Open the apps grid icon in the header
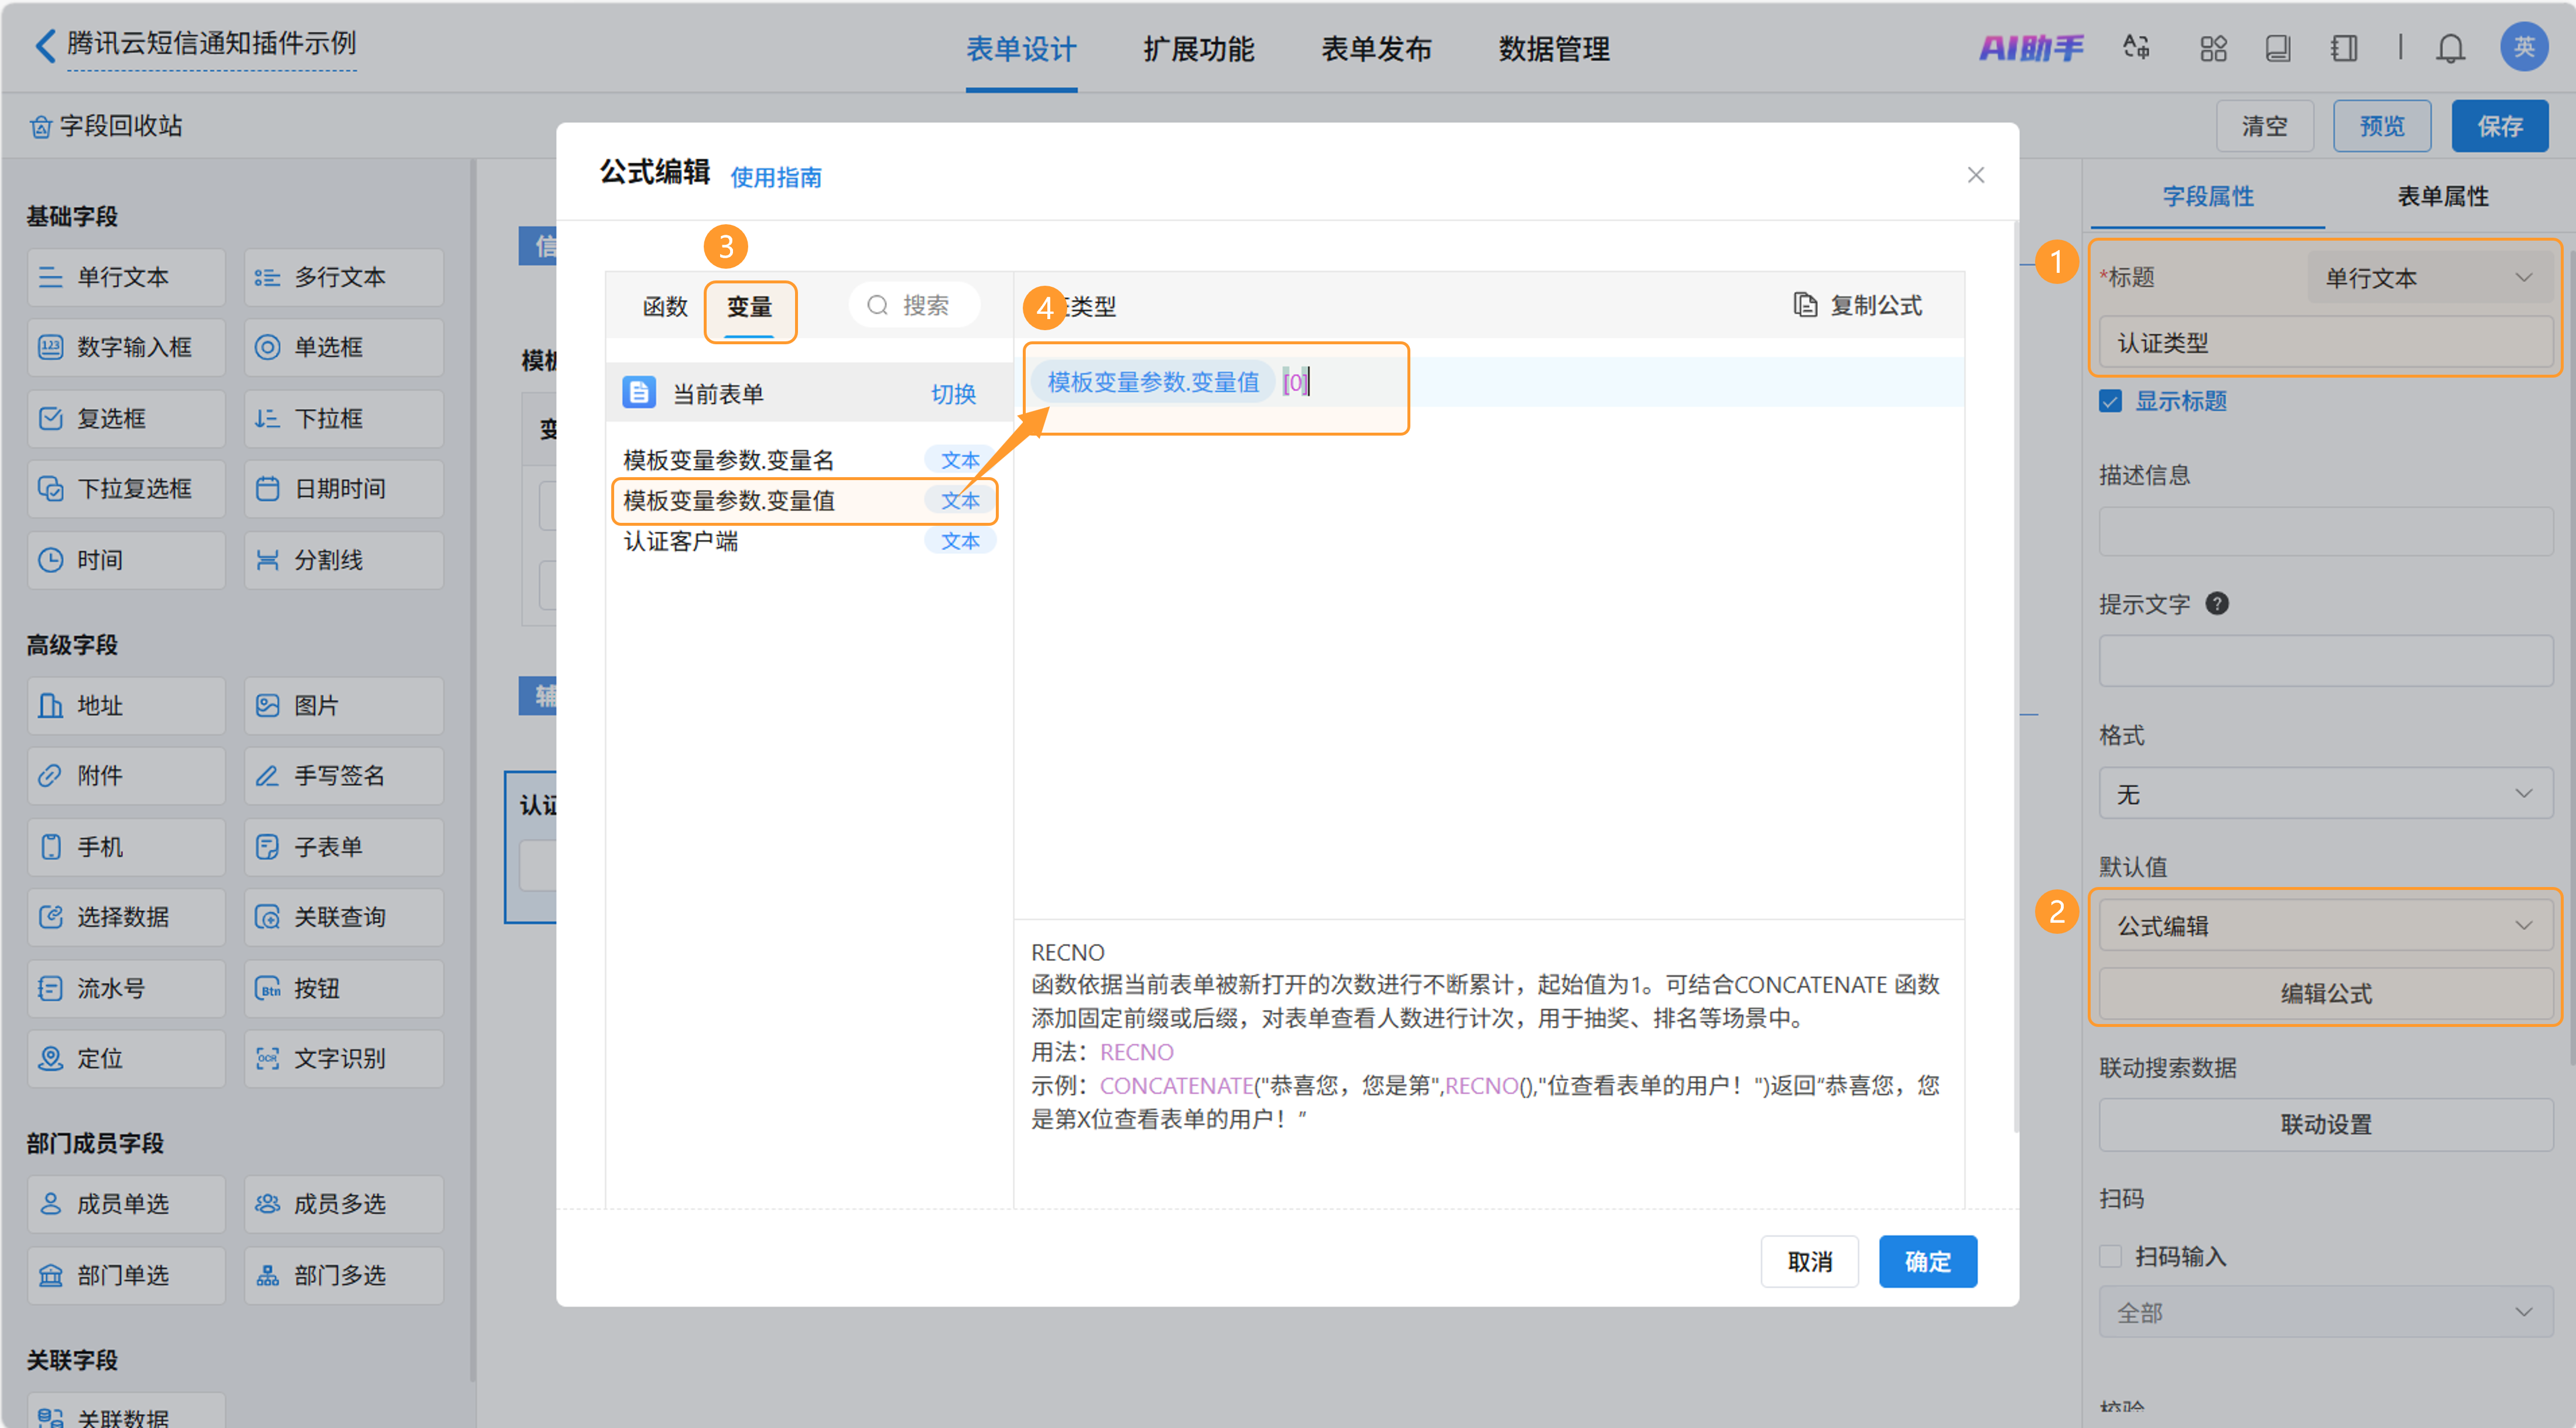This screenshot has width=2576, height=1428. 2213,47
